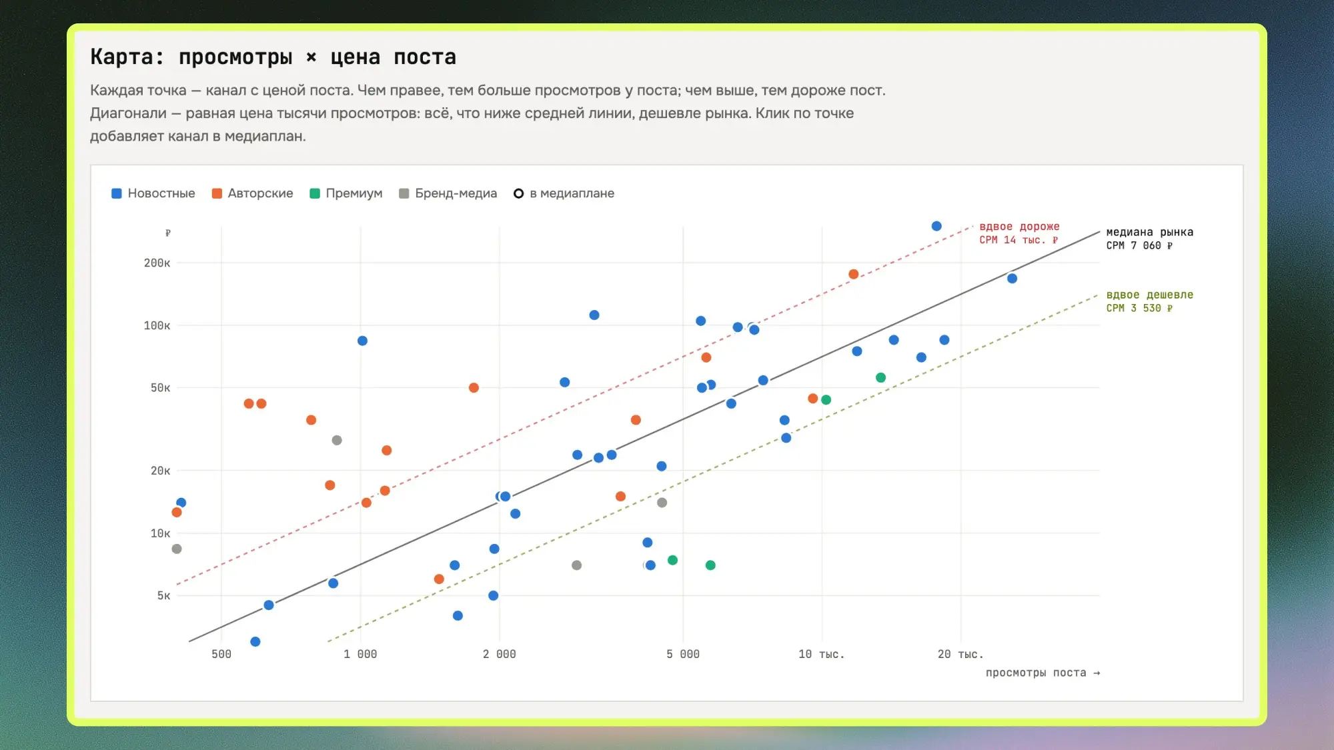
Task: Click the '100к' y-axis tick label
Action: (x=157, y=325)
